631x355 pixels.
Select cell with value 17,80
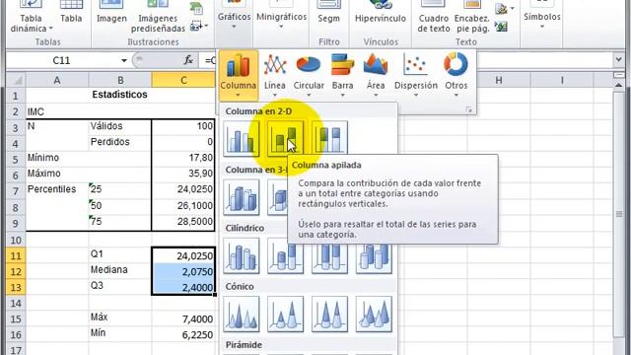tap(183, 158)
